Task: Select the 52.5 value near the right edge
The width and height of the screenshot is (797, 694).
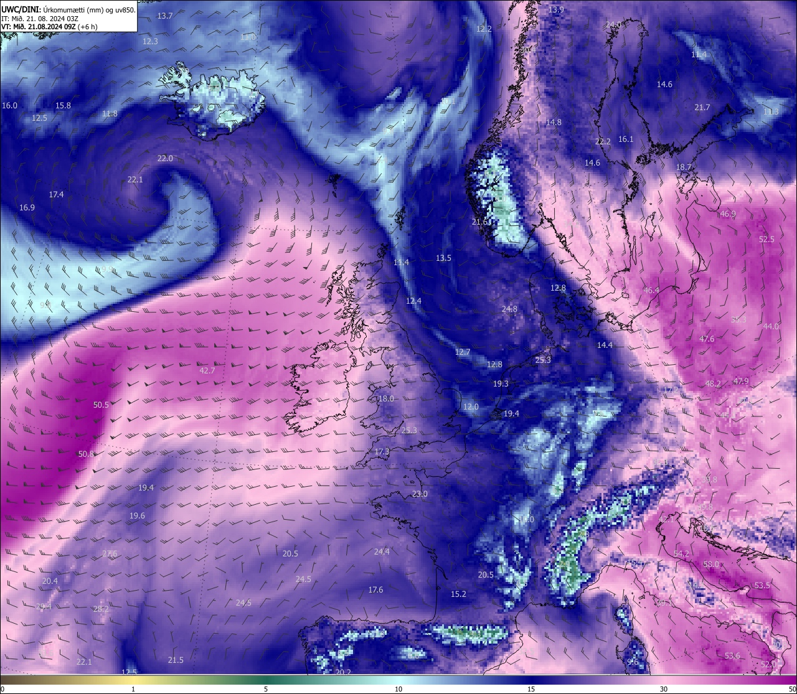Action: coord(766,239)
